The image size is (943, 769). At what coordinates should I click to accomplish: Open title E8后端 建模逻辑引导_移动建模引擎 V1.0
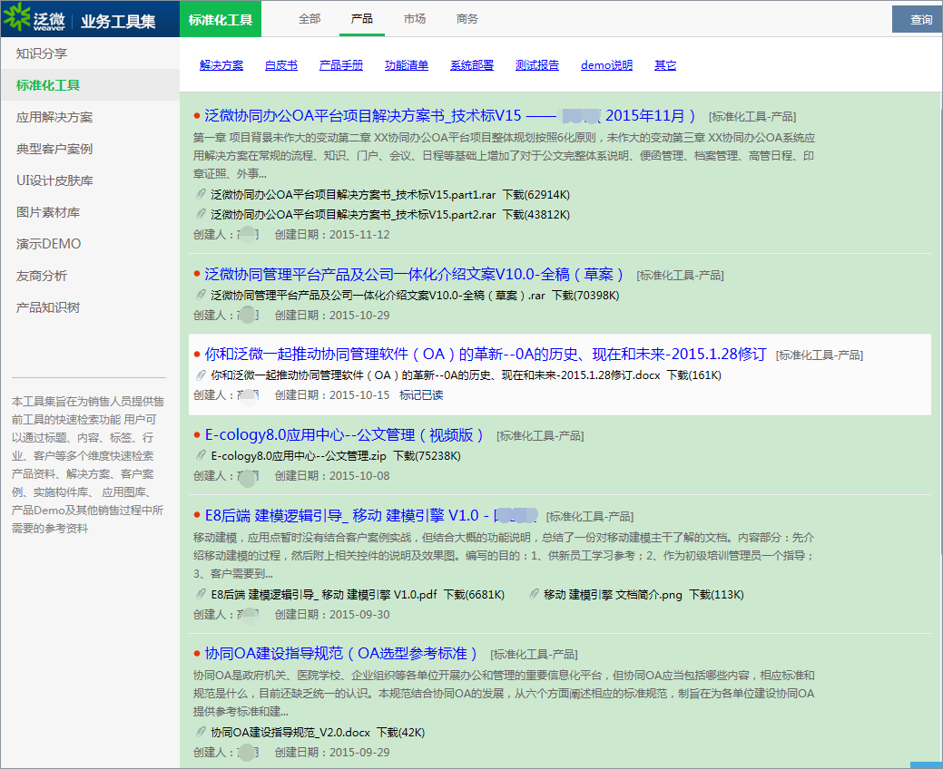371,515
